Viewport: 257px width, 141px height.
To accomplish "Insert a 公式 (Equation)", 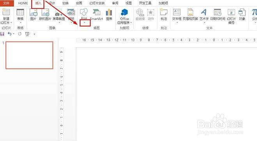I will 254,14.
